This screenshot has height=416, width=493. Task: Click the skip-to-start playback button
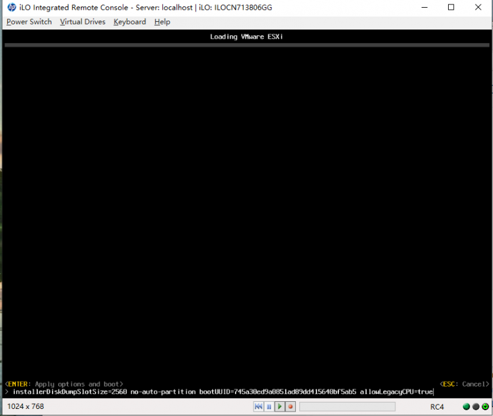(259, 406)
